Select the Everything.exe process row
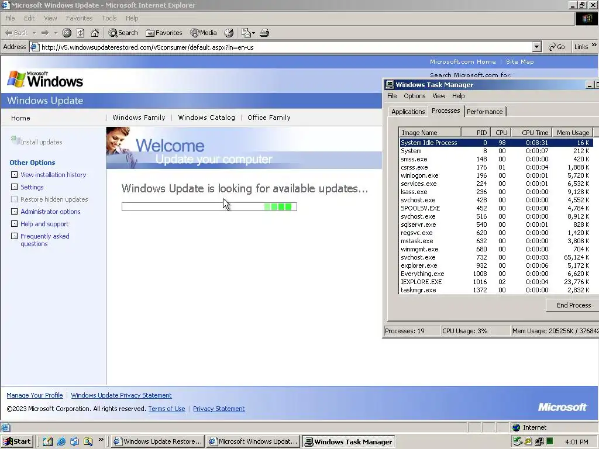 pyautogui.click(x=496, y=274)
